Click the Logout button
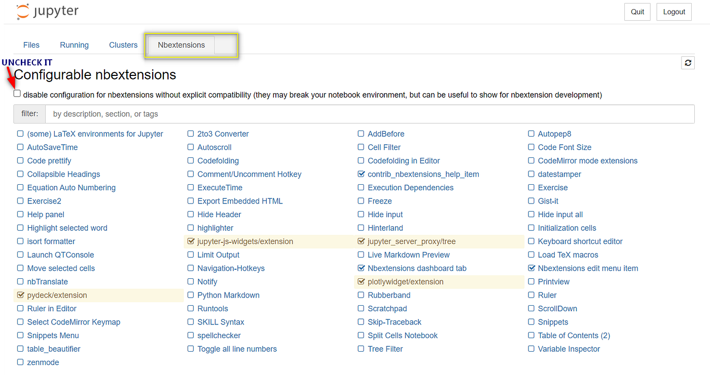 coord(674,11)
